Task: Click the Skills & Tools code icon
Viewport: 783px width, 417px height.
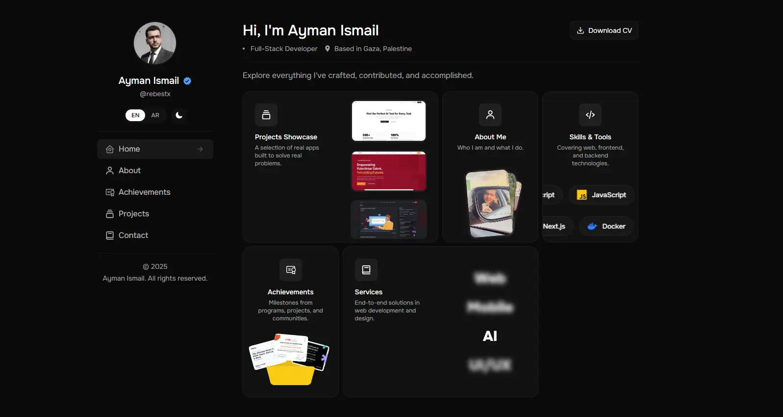Action: coord(590,115)
